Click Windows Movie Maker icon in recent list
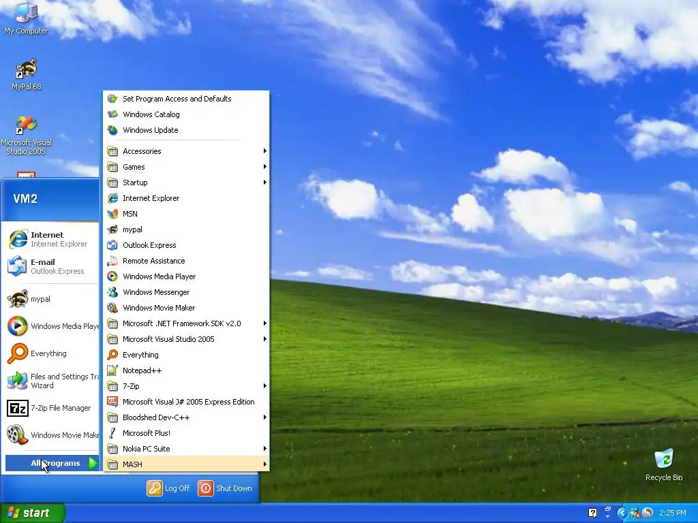Screen dimensions: 698x523 [17, 435]
